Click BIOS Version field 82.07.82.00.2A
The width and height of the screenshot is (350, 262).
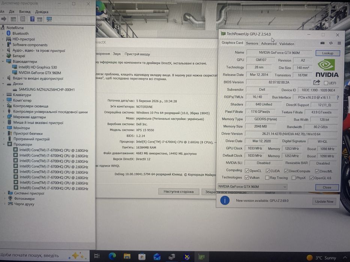coord(279,82)
